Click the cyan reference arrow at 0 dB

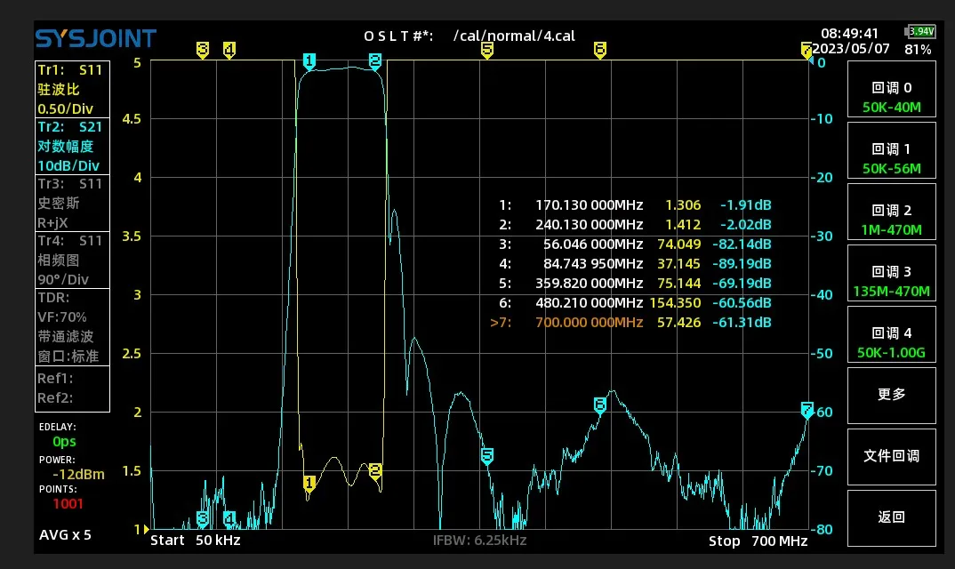point(811,61)
